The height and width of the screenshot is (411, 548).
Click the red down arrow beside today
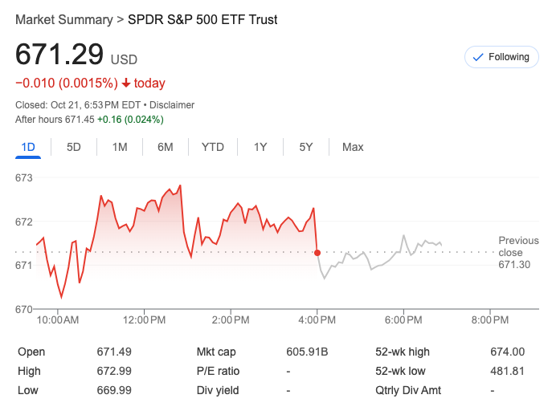[x=126, y=83]
